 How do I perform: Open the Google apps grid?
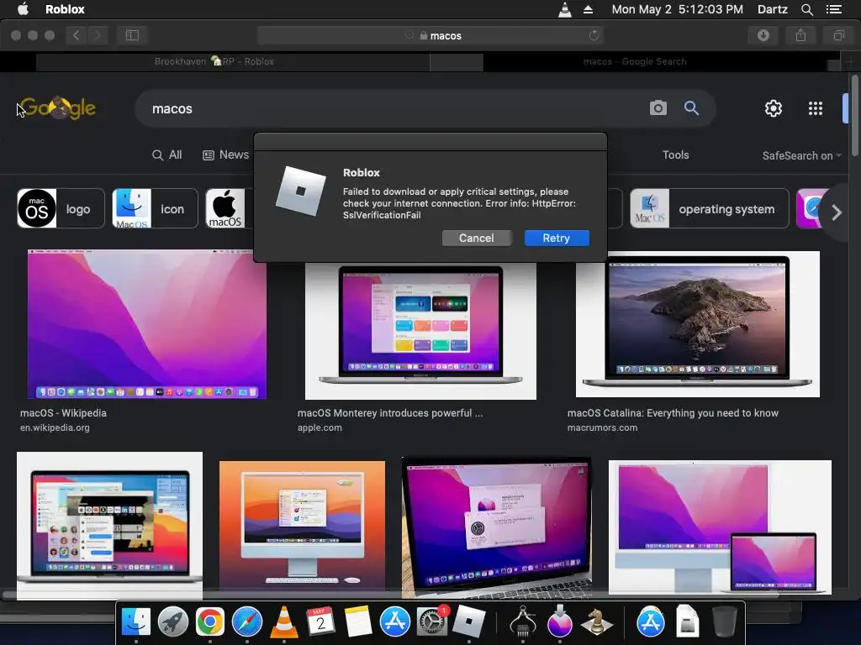pyautogui.click(x=816, y=108)
